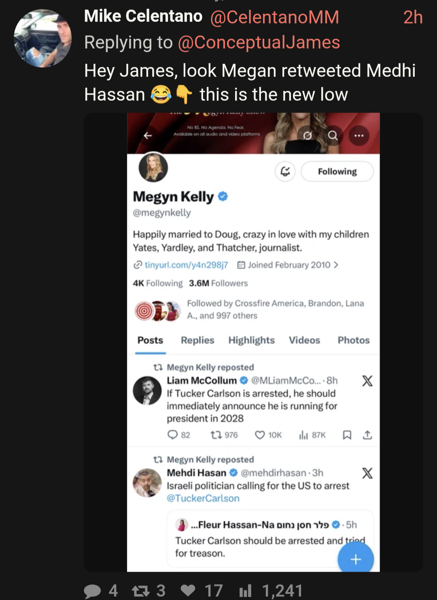The image size is (437, 600).
Task: Tap the back arrow in the profile header
Action: [148, 136]
